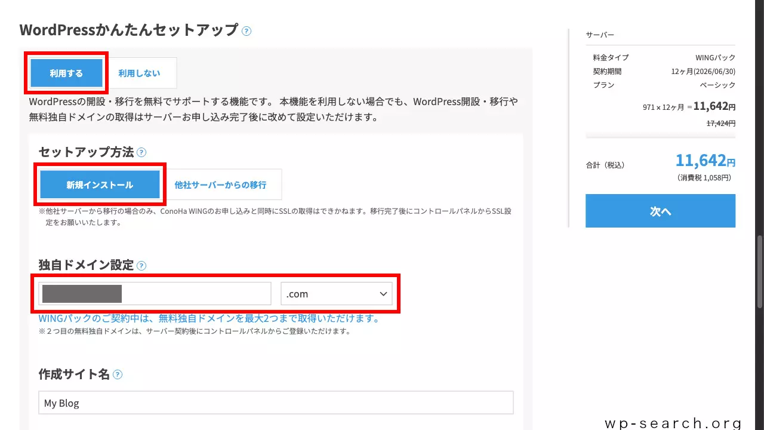Screen dimensions: 764x430
Task: Click the My Blog site name field
Action: [276, 403]
